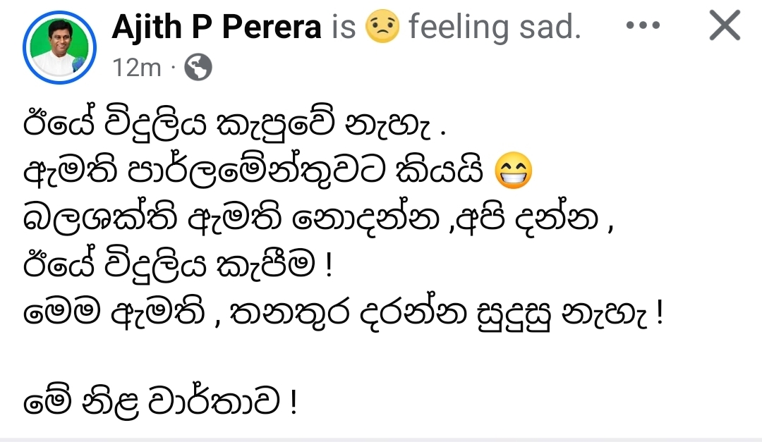Click the 12m post timestamp
Image resolution: width=762 pixels, height=442 pixels.
(137, 68)
